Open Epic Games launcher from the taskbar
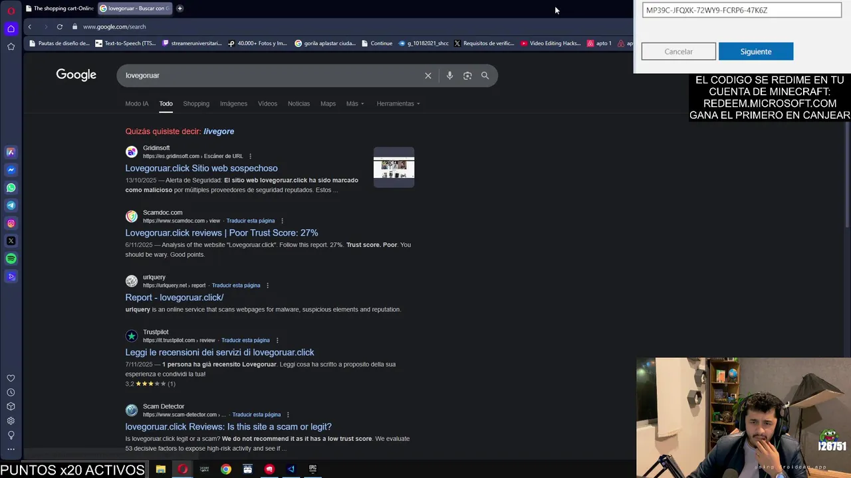The height and width of the screenshot is (478, 851). (312, 469)
